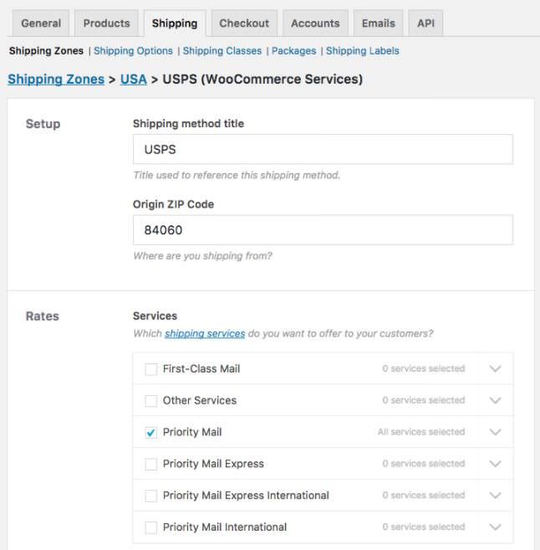Click the Setup section heading
Screen dimensions: 540x550
coord(43,124)
